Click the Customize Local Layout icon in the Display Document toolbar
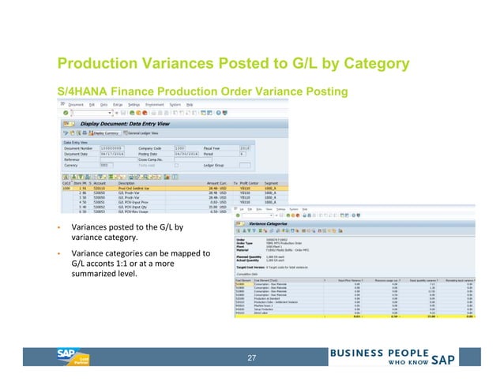 pyautogui.click(x=224, y=113)
